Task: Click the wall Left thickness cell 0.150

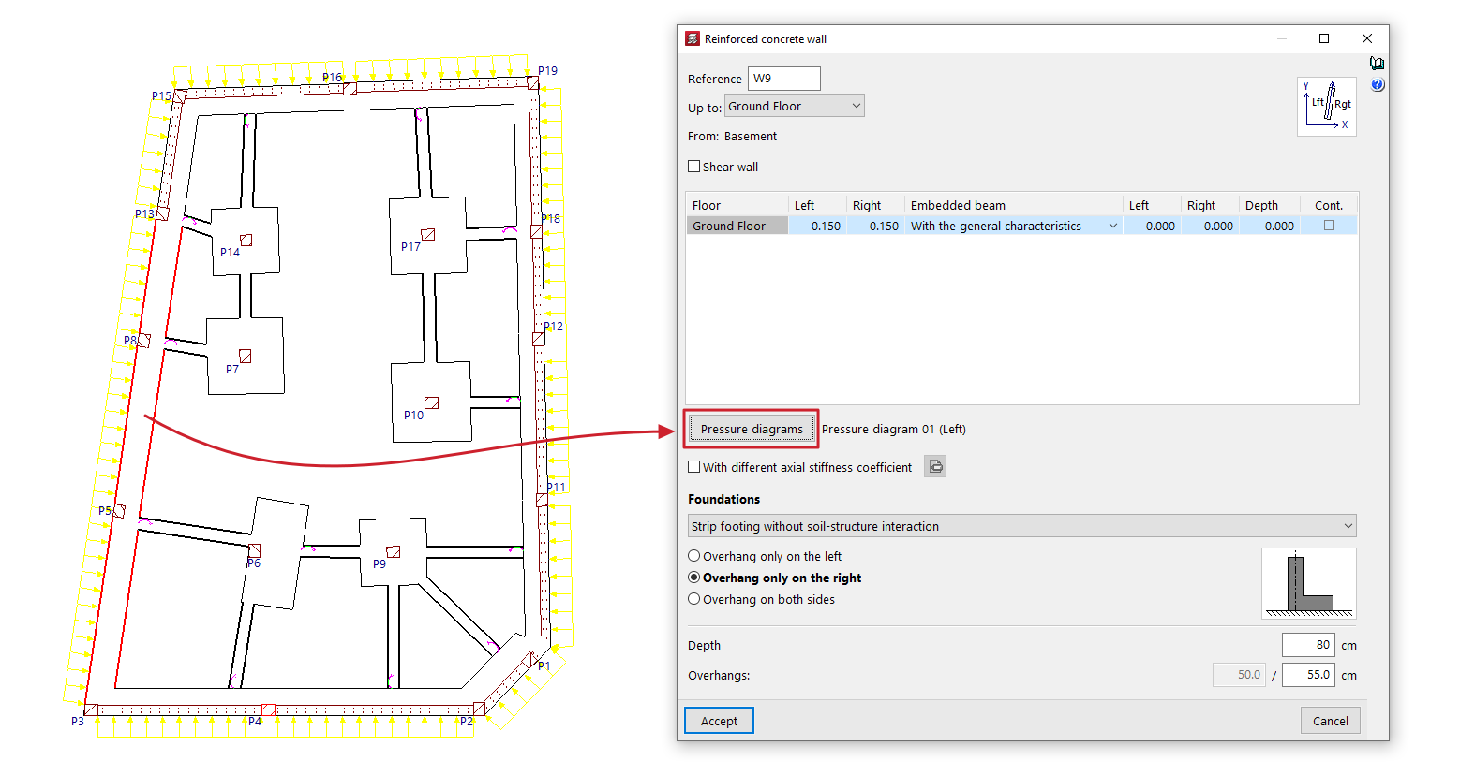Action: 817,226
